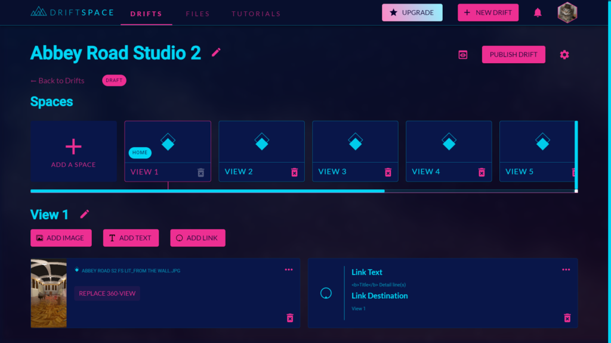611x343 pixels.
Task: Go back to Drifts link
Action: [58, 81]
